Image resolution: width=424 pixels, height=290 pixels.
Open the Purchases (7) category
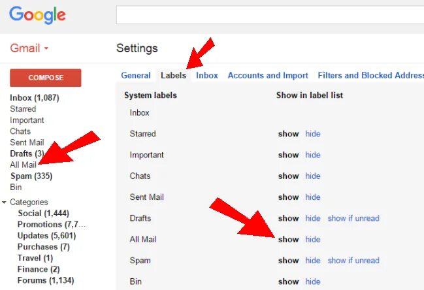(x=44, y=247)
